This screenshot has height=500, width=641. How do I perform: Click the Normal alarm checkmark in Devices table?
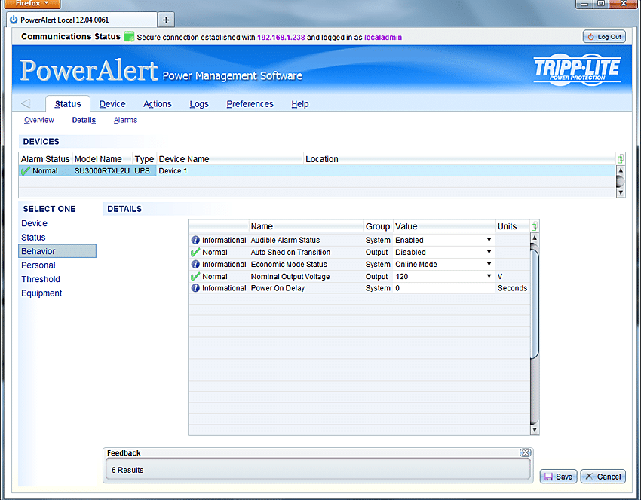point(26,171)
